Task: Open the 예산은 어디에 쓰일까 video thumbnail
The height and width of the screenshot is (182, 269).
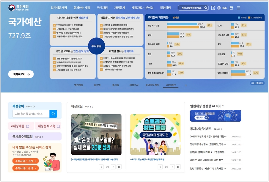Action: click(96, 134)
